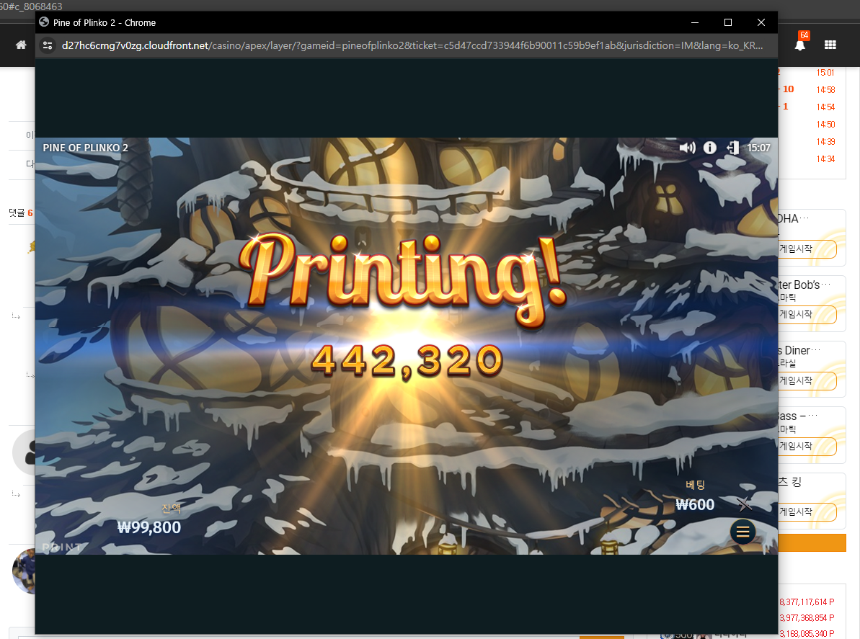Open notifications bell with 64 badge
This screenshot has width=860, height=639.
click(x=800, y=44)
